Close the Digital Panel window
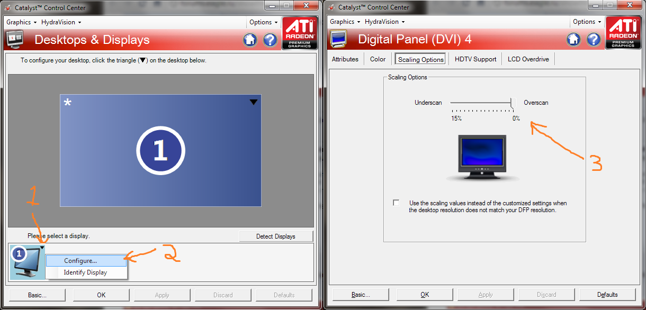646x310 pixels. coord(631,6)
